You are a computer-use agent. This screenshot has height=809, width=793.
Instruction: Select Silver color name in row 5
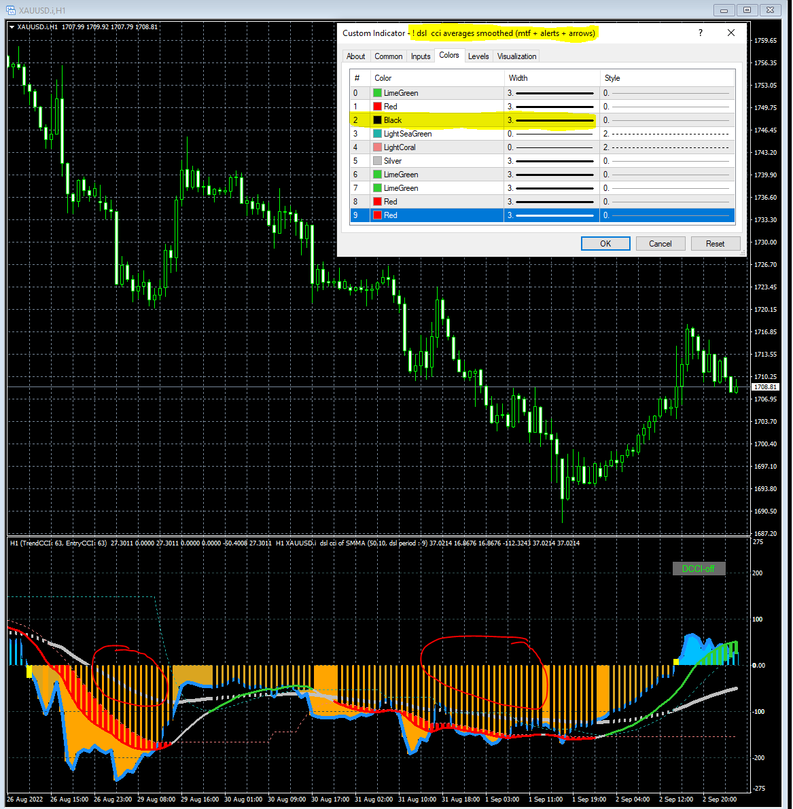(393, 161)
